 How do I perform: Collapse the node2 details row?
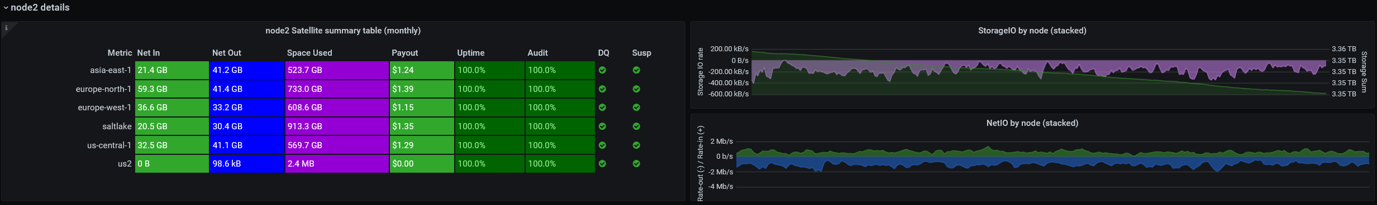[36, 7]
